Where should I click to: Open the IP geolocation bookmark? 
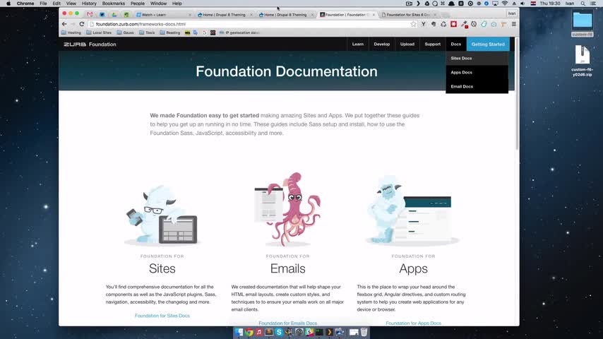pyautogui.click(x=239, y=32)
